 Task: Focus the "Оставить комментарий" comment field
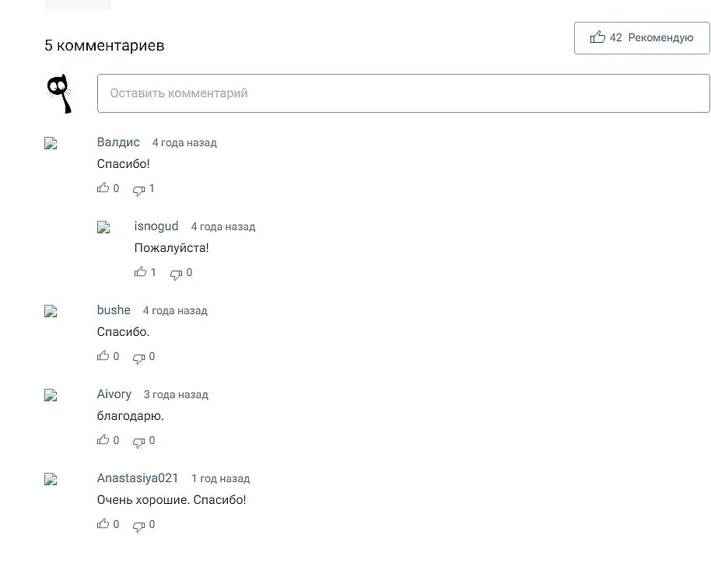(x=403, y=93)
